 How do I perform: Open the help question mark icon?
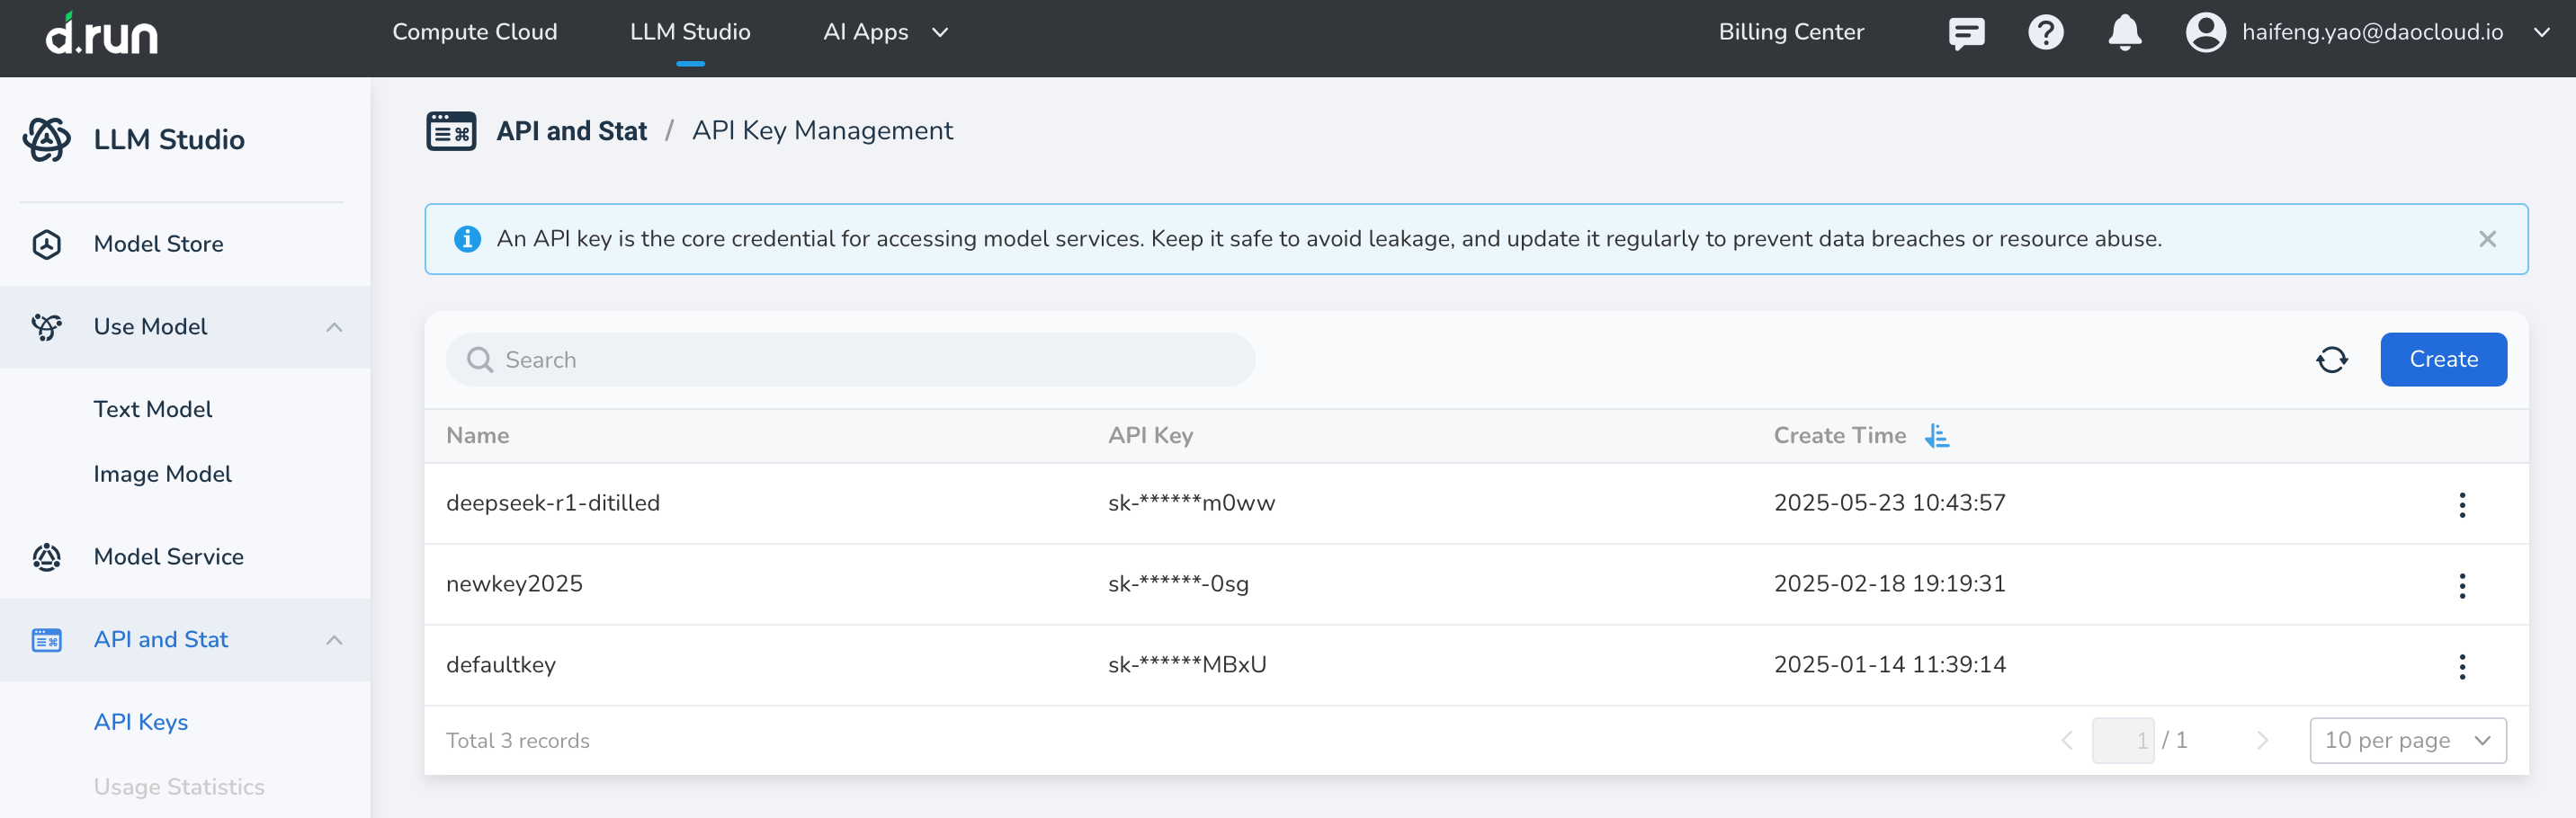[x=2045, y=33]
